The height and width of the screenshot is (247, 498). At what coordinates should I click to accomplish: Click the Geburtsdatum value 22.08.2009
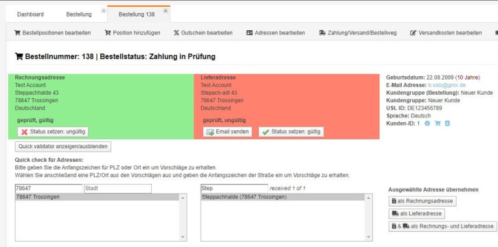click(x=440, y=78)
